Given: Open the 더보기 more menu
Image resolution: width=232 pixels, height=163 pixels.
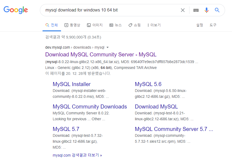Looking at the screenshot, I should (x=154, y=25).
